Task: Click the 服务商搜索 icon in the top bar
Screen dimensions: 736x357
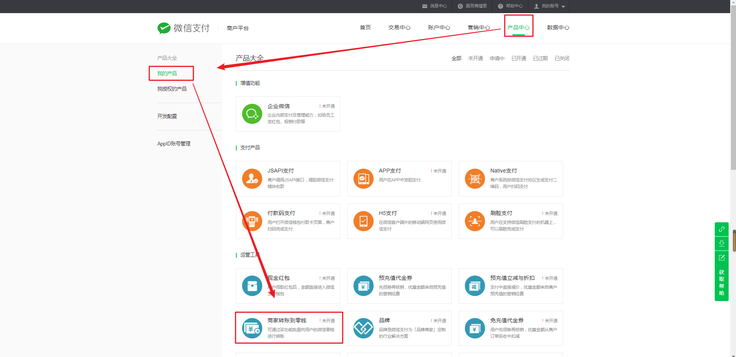Action: coord(460,6)
